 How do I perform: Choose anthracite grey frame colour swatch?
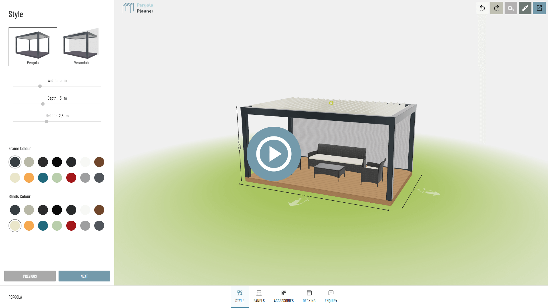(15, 162)
